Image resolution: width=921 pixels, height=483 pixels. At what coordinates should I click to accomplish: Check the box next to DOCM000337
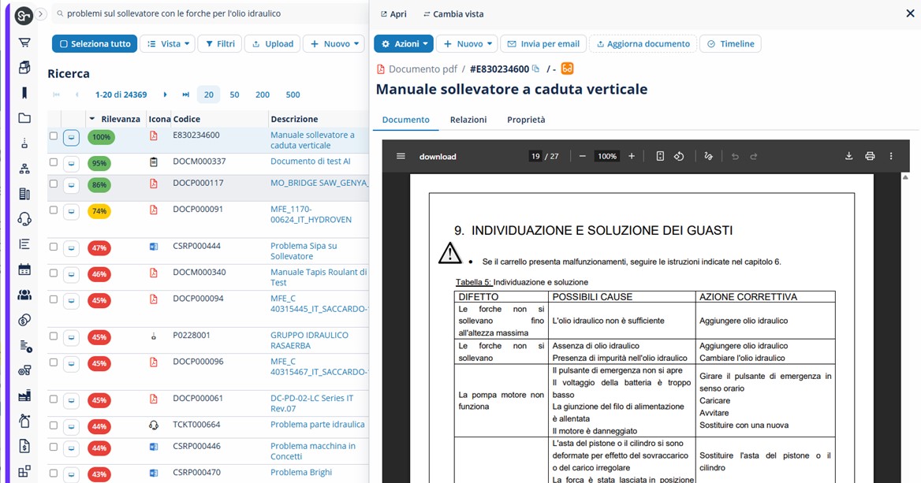click(x=53, y=163)
